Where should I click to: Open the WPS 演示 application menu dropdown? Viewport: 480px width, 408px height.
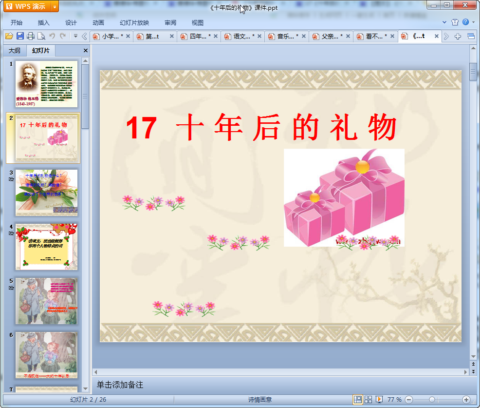55,6
